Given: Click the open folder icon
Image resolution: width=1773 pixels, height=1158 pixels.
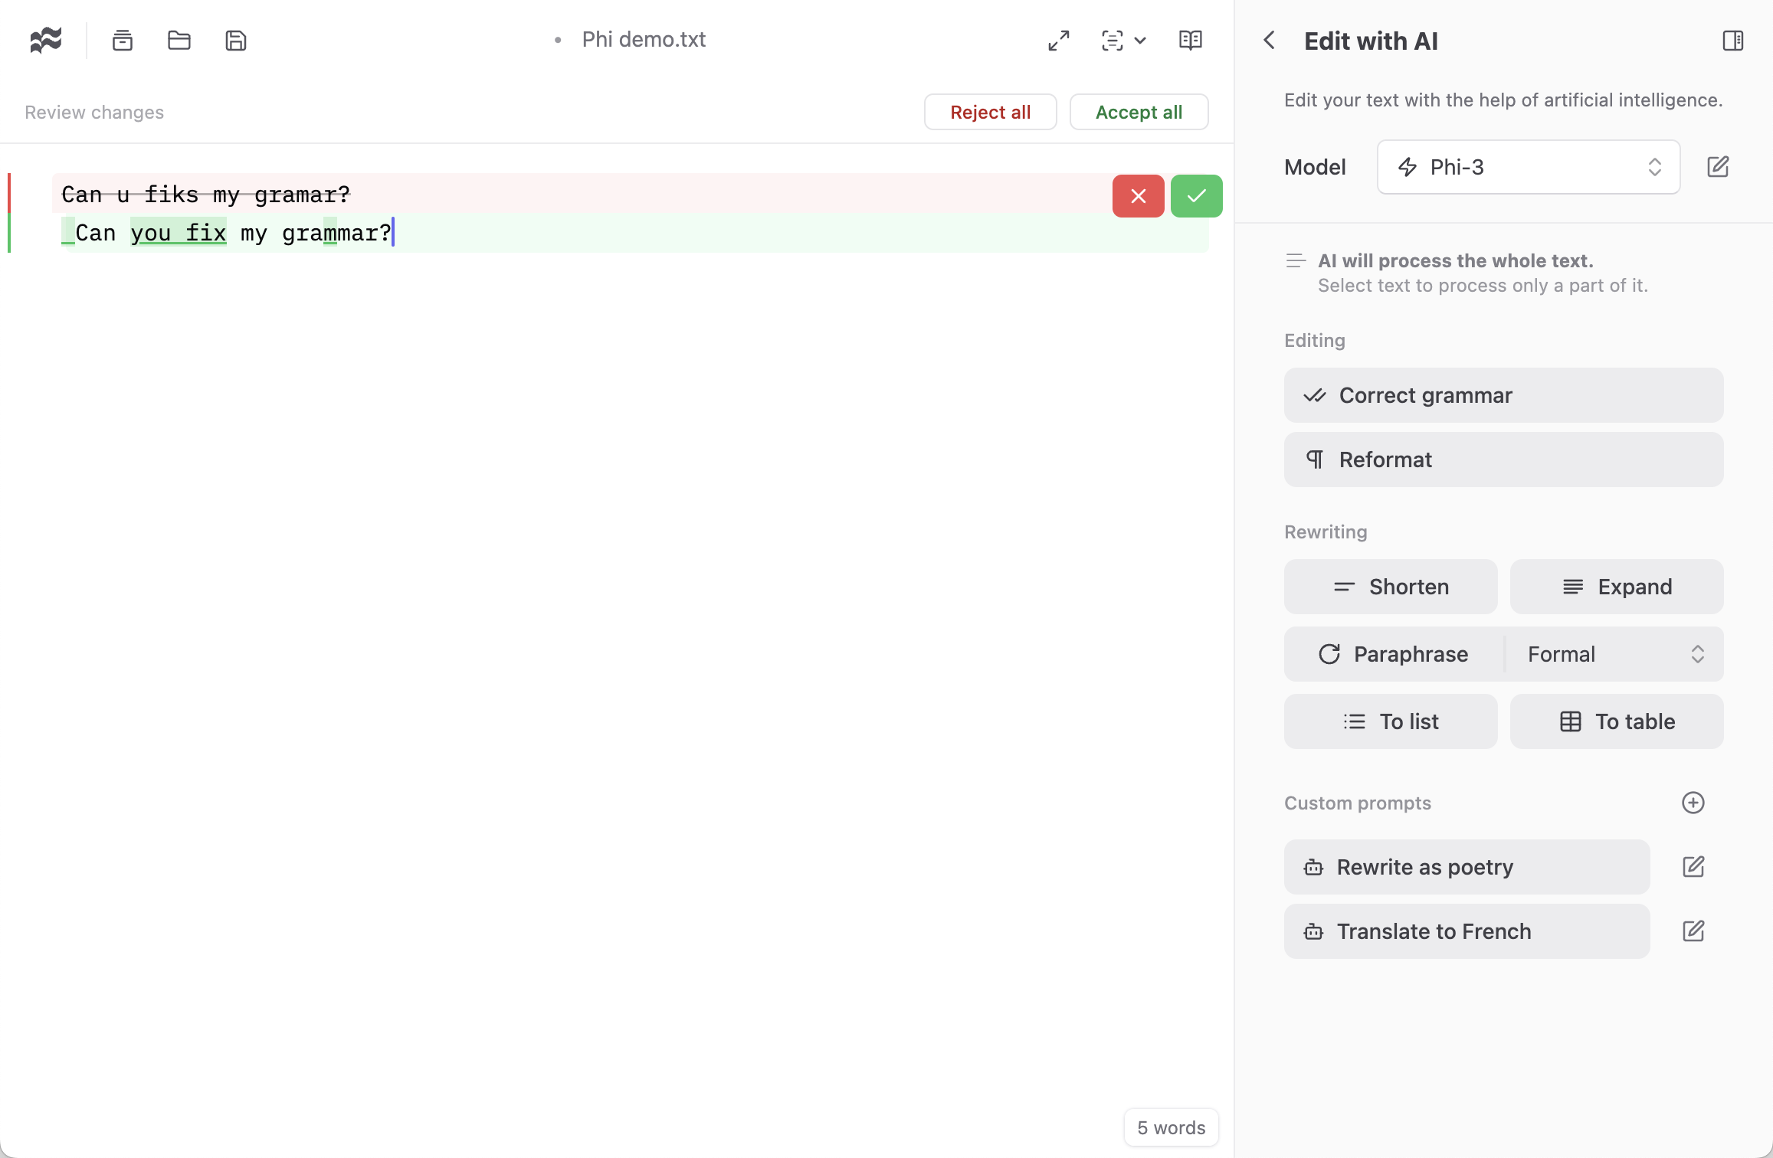Looking at the screenshot, I should coord(179,40).
